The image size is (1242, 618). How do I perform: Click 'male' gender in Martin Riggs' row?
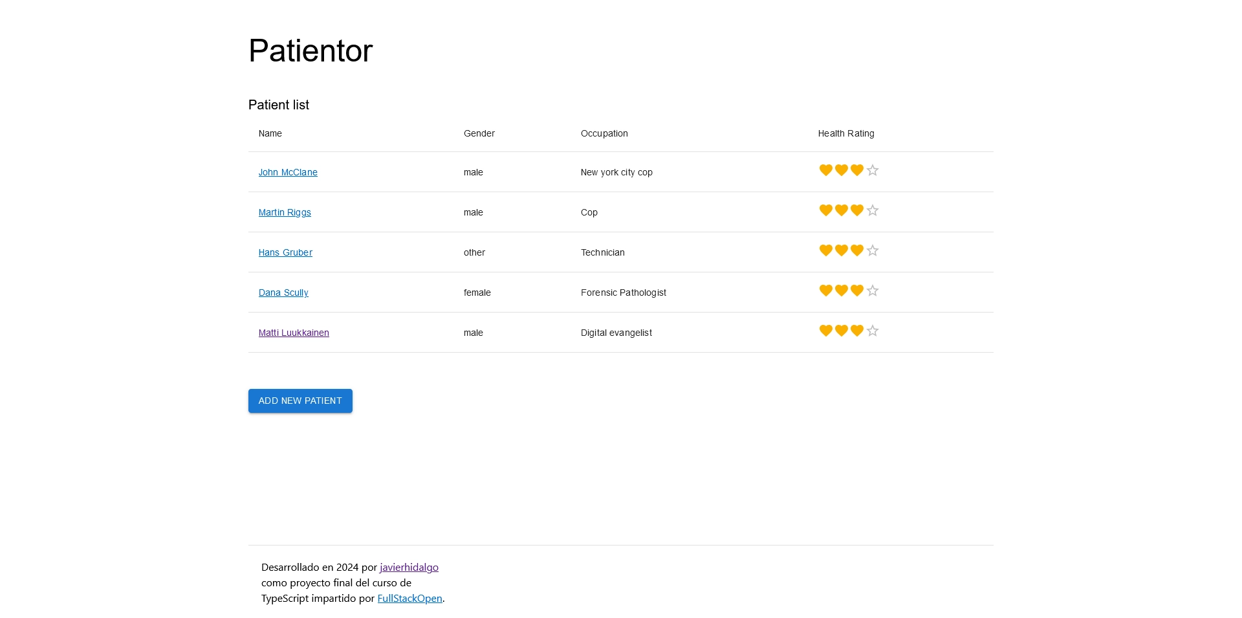[x=474, y=212]
